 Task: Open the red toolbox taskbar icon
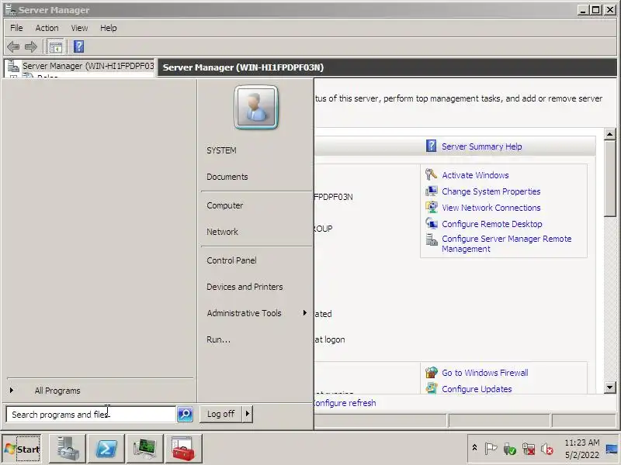[x=184, y=449]
